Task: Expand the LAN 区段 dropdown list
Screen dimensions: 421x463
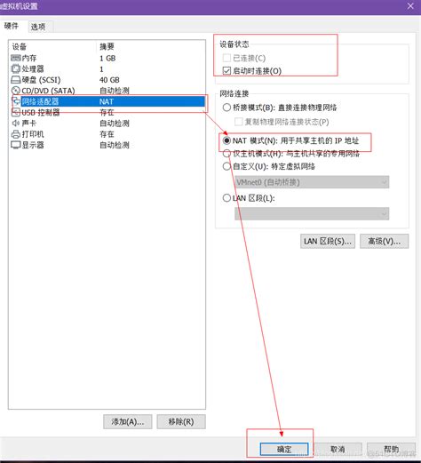Action: 312,213
